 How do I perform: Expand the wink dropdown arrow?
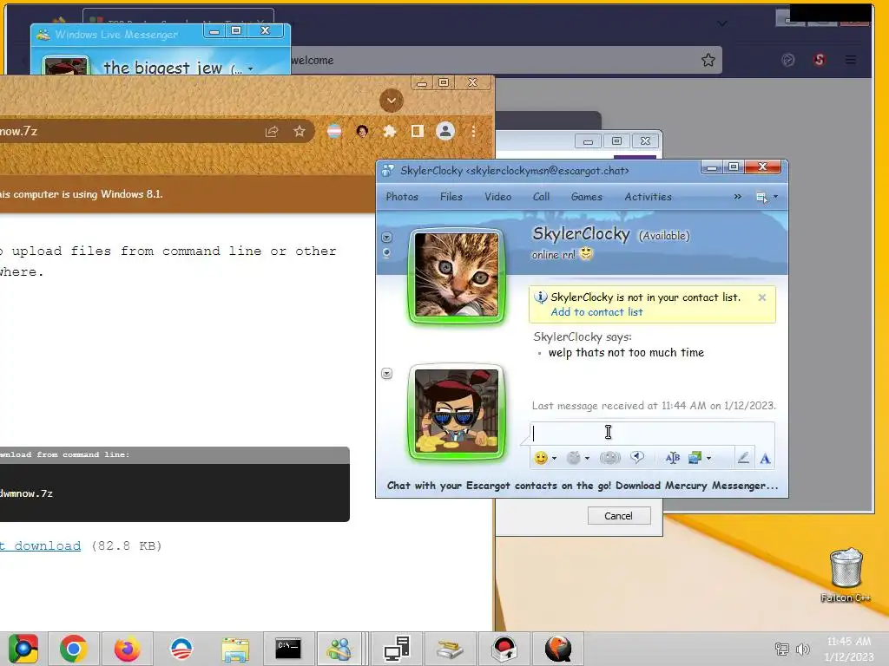[x=588, y=458]
